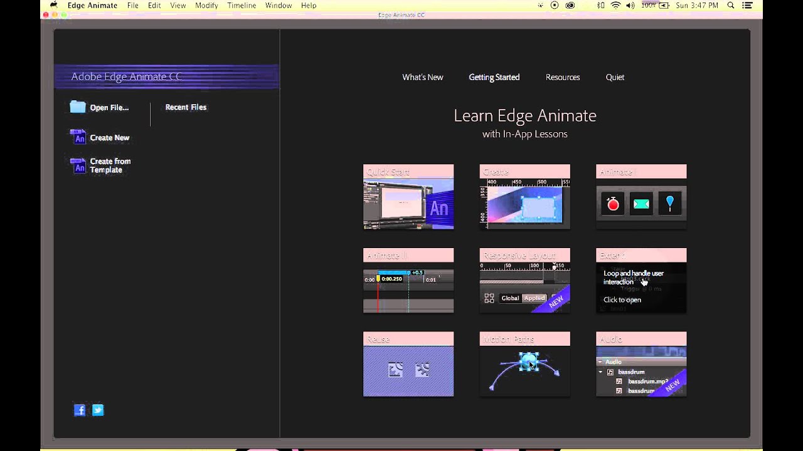Click the circular record icon in menu bar
The height and width of the screenshot is (451, 803).
pyautogui.click(x=555, y=5)
